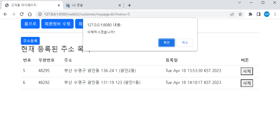Viewport: 280px width, 115px height.
Task: View site information icon in address bar
Action: [x=40, y=14]
